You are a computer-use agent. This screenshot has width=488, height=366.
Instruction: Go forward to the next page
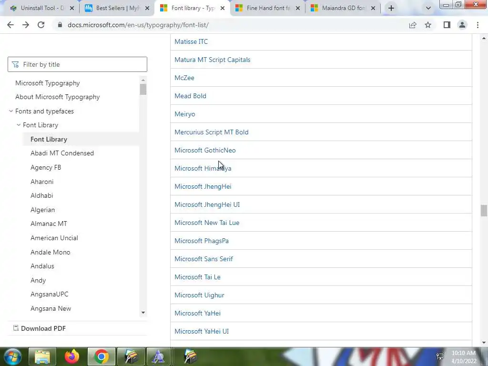26,25
